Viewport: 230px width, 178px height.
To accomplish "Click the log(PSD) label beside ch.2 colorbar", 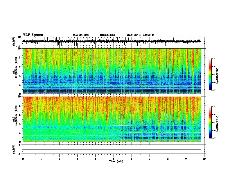I will (217, 124).
